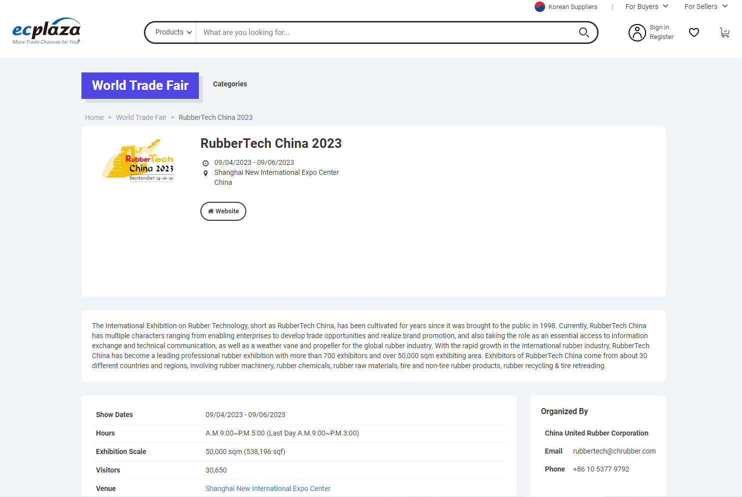The image size is (742, 497).
Task: Click the Register link
Action: point(662,37)
